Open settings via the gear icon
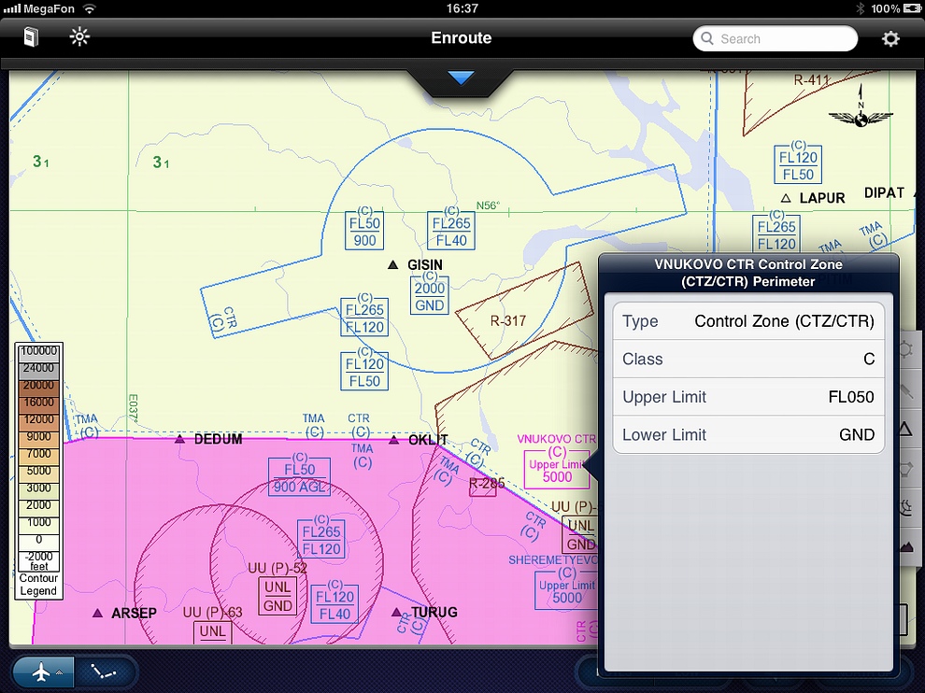The height and width of the screenshot is (693, 925). [890, 38]
